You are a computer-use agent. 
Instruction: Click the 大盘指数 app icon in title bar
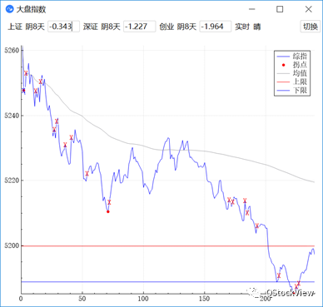tap(10, 9)
